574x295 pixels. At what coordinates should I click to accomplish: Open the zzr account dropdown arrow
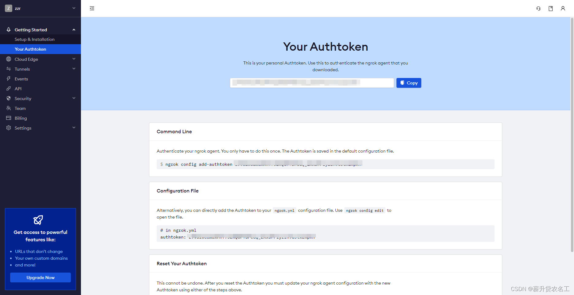click(74, 8)
